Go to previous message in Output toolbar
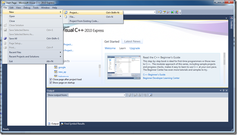Viewport: 237px width, 135px height. [x=135, y=95]
